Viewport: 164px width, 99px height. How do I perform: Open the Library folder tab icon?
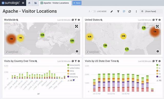click(35, 3)
